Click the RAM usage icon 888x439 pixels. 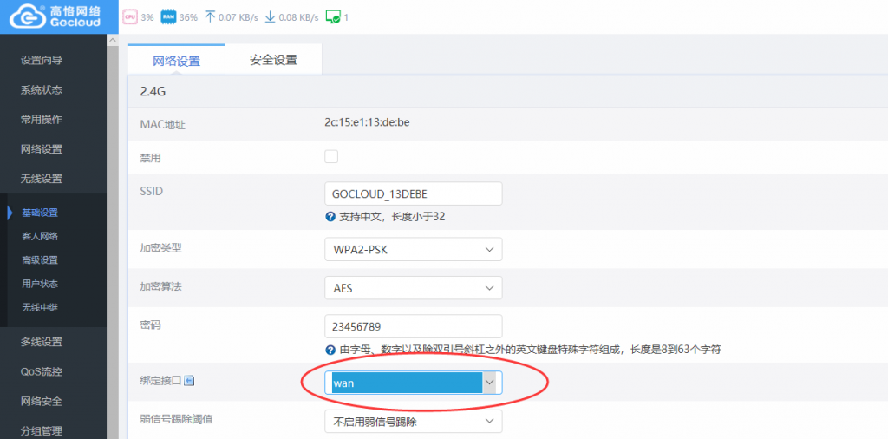pos(168,17)
